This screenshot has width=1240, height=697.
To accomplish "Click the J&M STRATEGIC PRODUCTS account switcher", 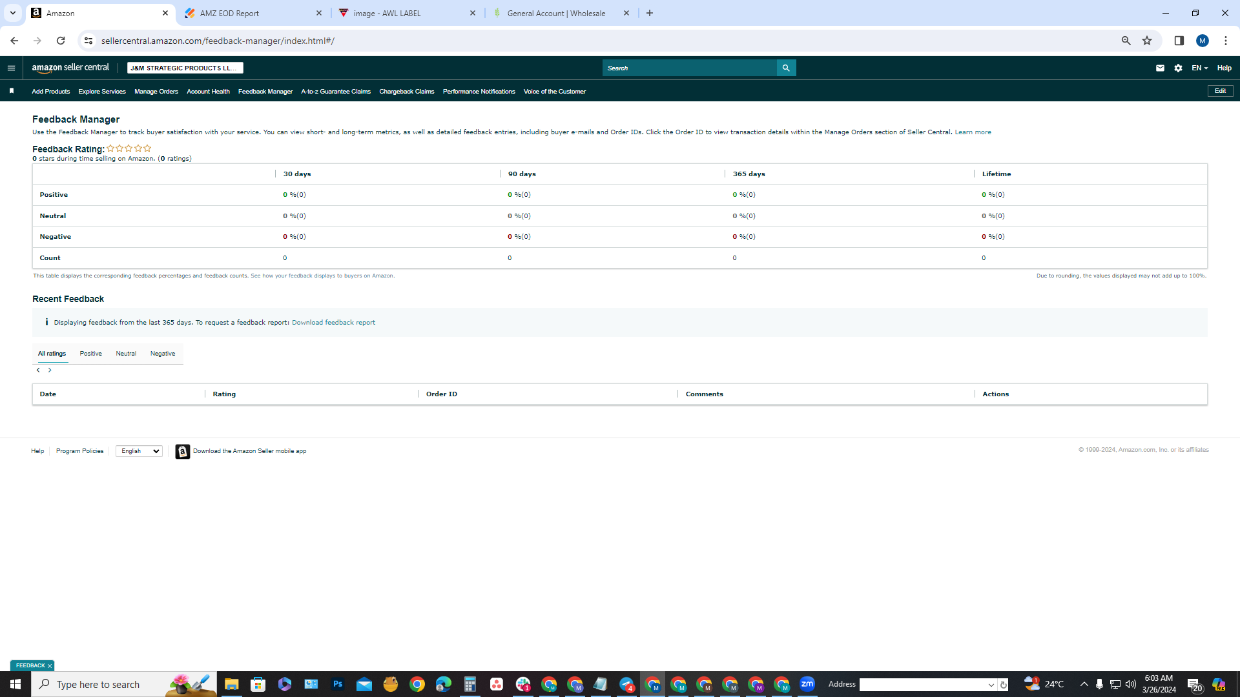I will 185,68.
